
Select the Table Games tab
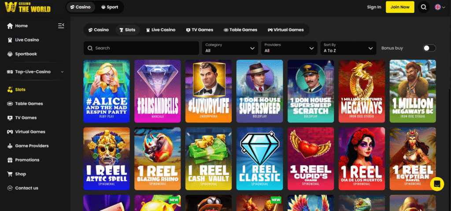pyautogui.click(x=240, y=30)
